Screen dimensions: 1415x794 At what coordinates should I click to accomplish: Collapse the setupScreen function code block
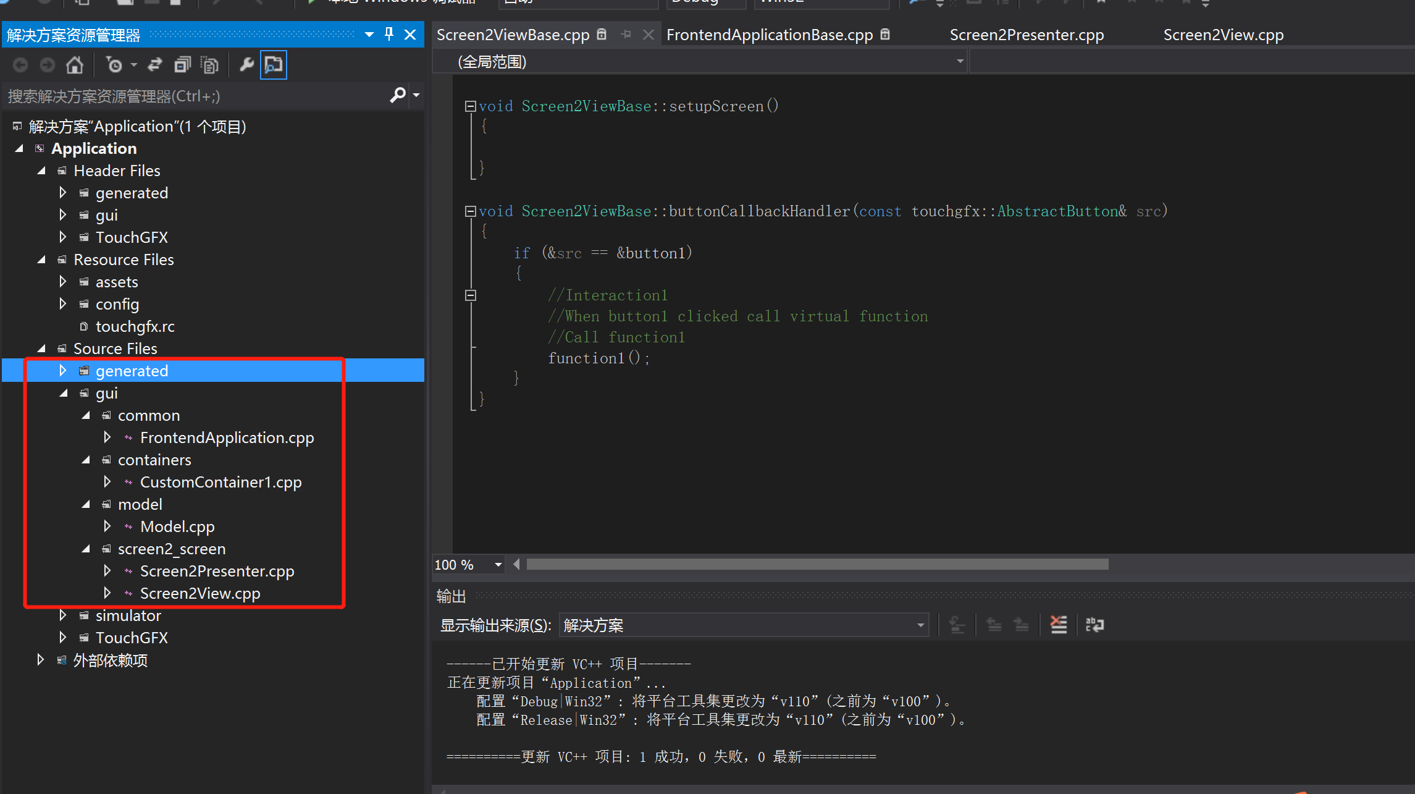pos(470,106)
